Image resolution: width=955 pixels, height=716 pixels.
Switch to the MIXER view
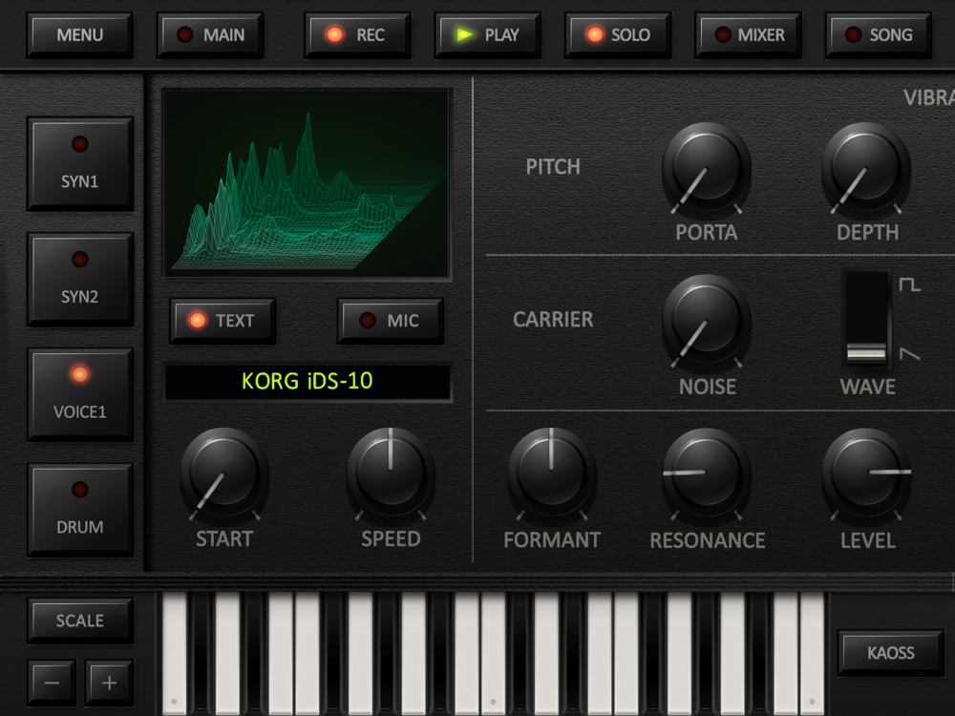[749, 34]
